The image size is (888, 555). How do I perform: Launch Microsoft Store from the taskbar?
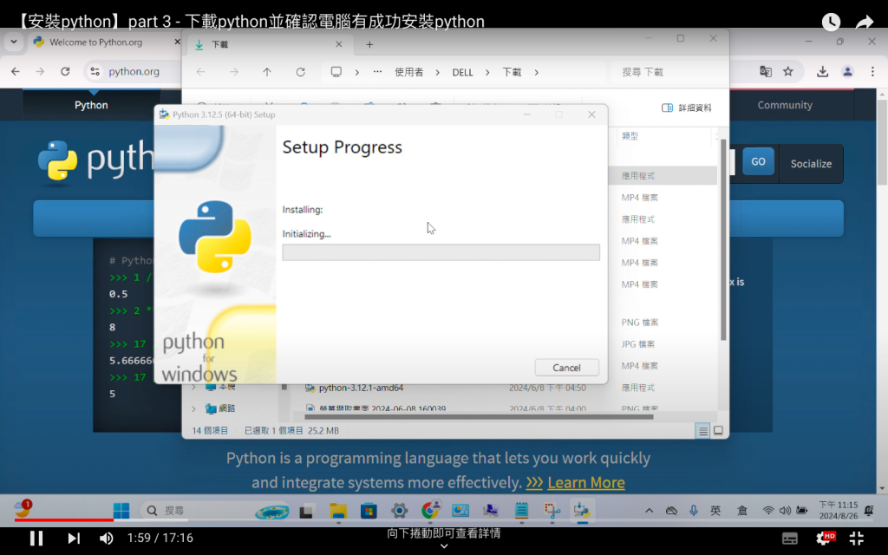pos(369,511)
